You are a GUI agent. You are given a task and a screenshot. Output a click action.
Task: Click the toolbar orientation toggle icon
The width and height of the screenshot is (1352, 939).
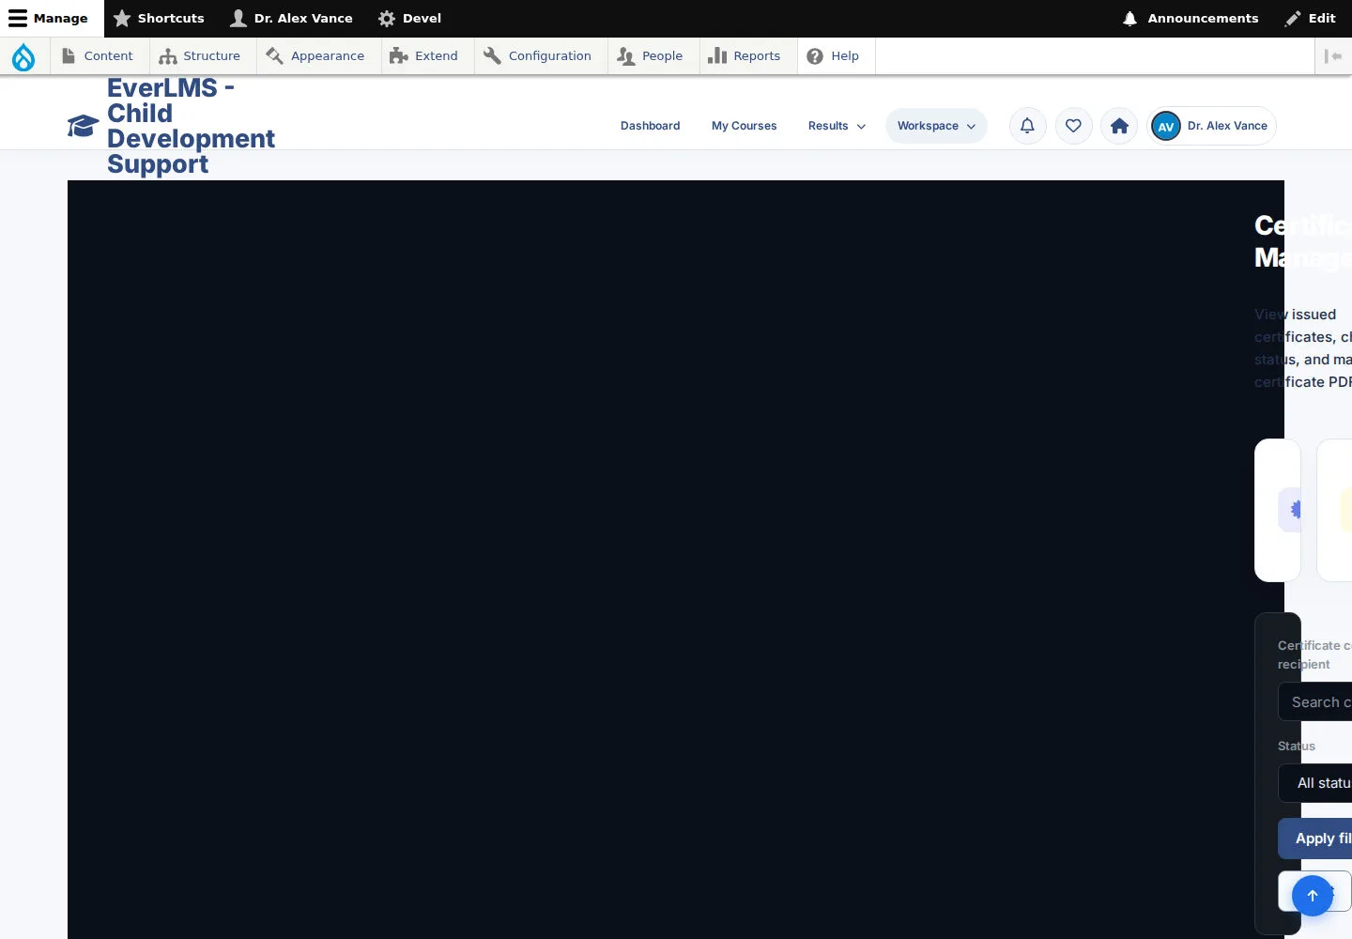pos(1333,56)
